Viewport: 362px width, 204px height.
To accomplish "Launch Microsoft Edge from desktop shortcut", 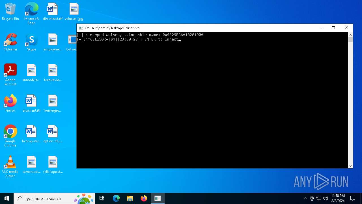I will tap(31, 14).
